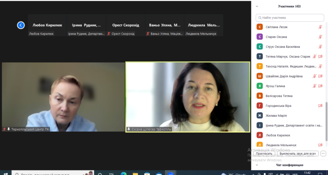
Task: Click the І avatar of Ірина Рудник
Action: pyautogui.click(x=260, y=126)
